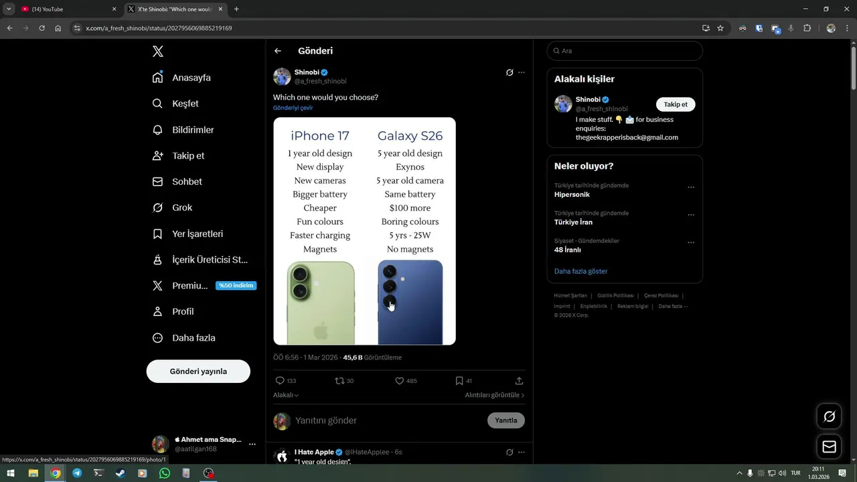Open tab search dropdown arrow
Image resolution: width=857 pixels, height=482 pixels.
(9, 9)
